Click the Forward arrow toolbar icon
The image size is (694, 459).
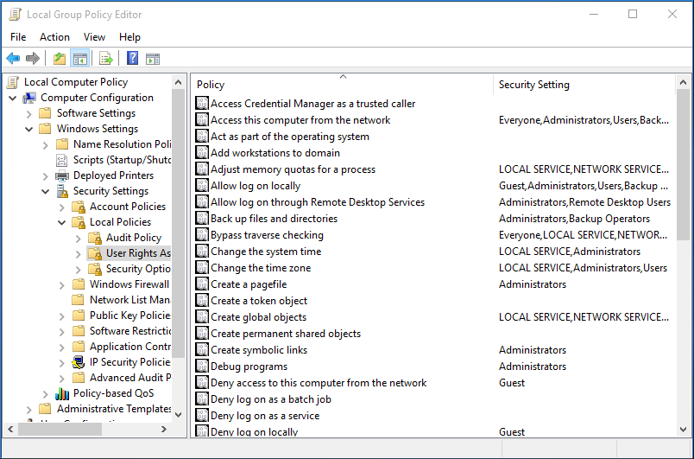click(33, 59)
